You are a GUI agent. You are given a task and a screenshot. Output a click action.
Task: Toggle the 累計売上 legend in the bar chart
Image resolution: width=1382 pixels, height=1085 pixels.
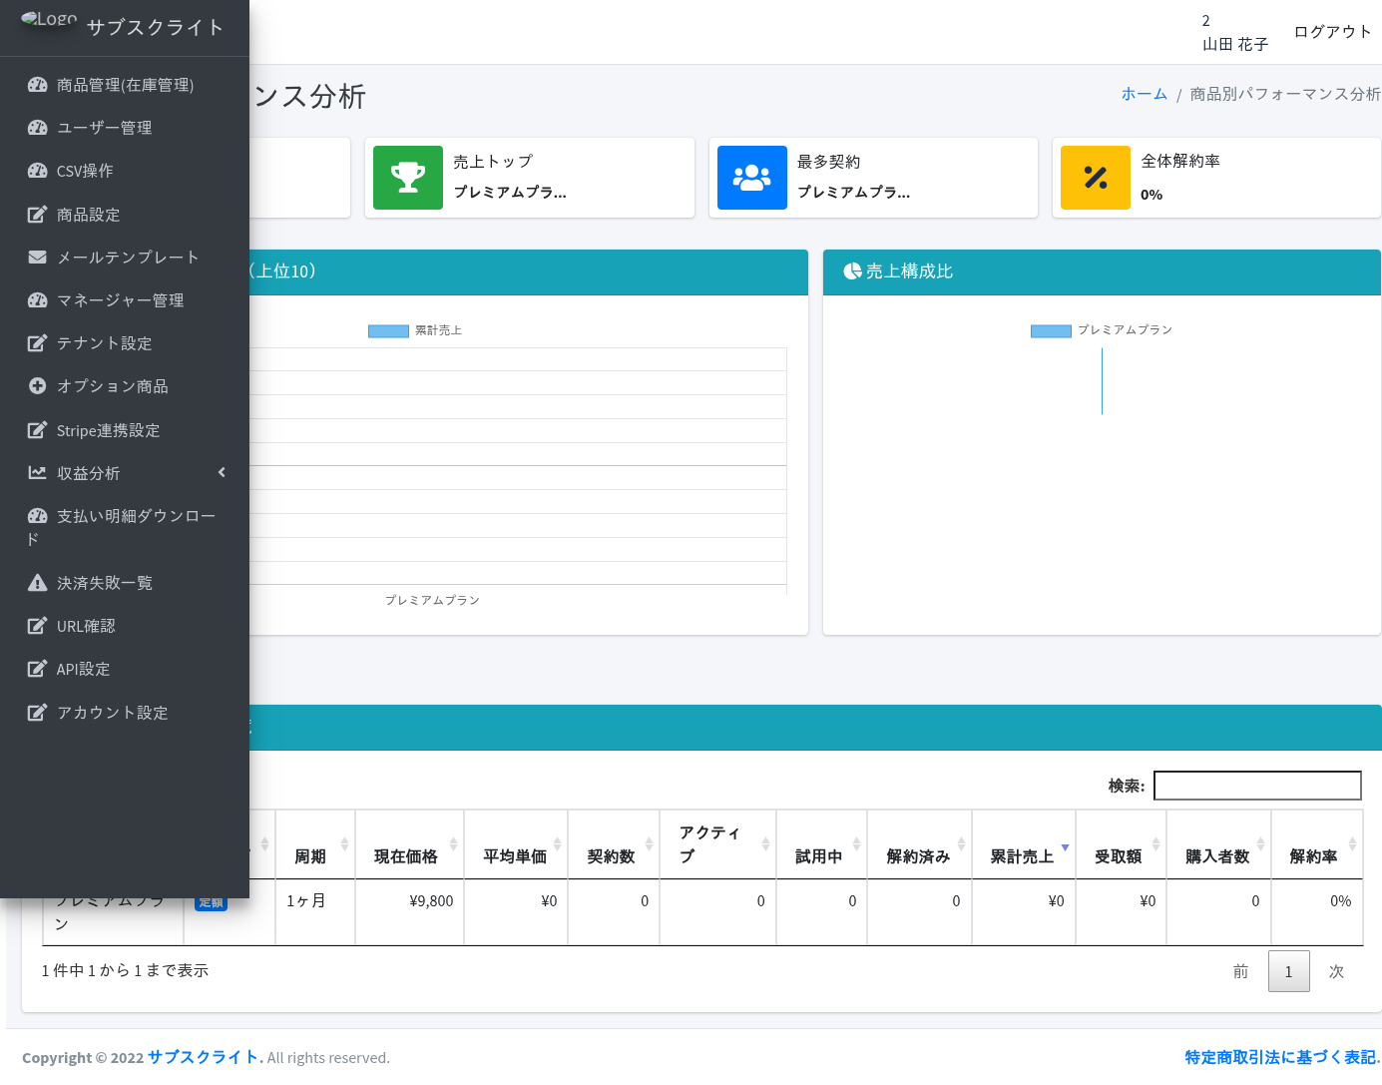(415, 330)
